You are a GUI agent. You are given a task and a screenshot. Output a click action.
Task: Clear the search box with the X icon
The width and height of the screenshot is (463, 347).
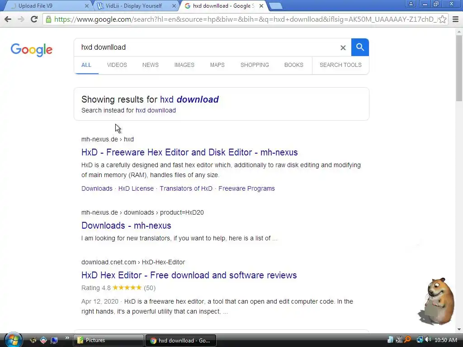click(343, 47)
